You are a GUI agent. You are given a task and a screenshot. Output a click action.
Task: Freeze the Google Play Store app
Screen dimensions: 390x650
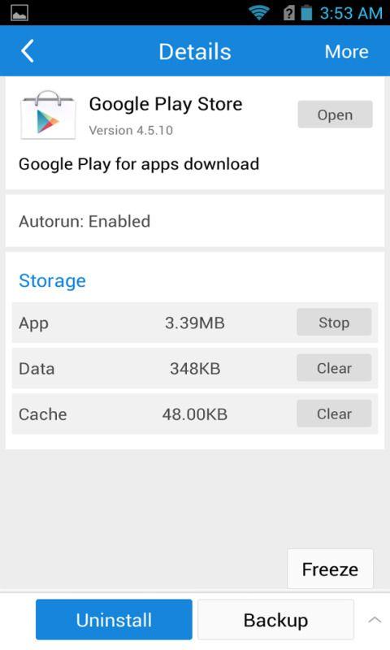click(x=331, y=570)
